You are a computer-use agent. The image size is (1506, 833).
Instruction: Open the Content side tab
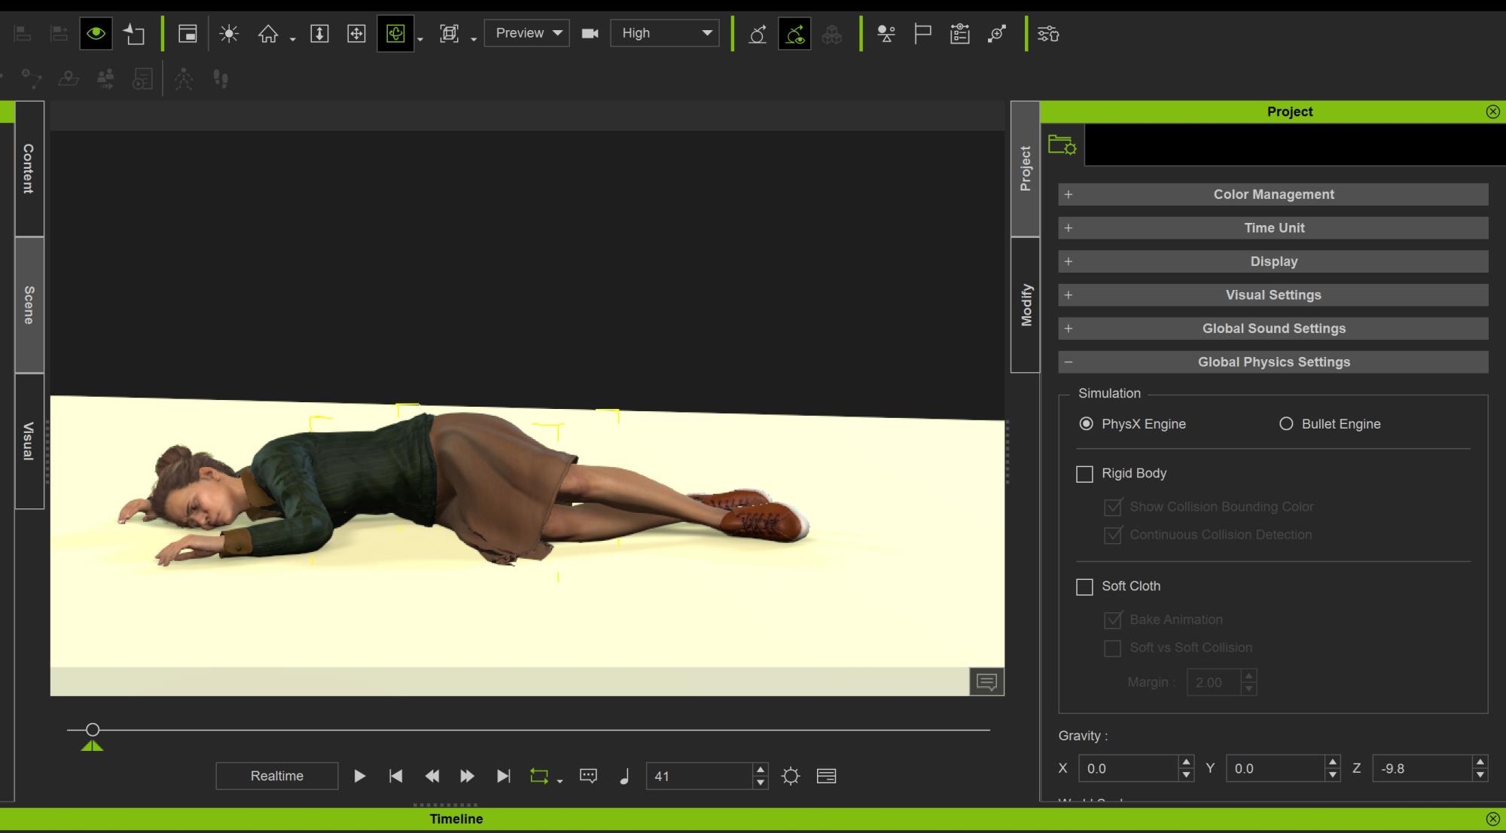(x=29, y=169)
